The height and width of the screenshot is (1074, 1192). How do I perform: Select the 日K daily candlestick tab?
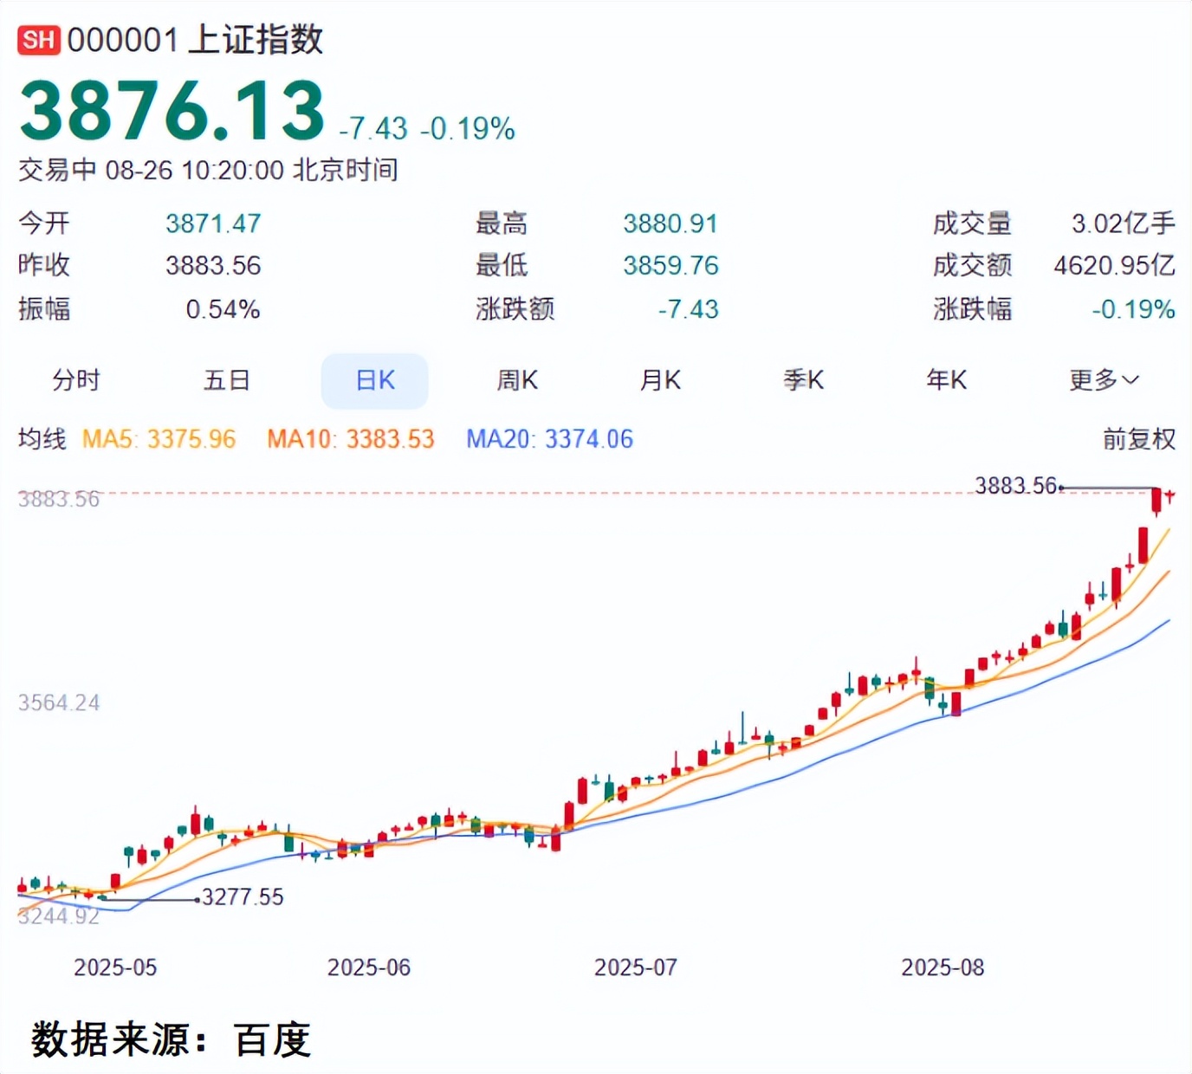point(375,380)
